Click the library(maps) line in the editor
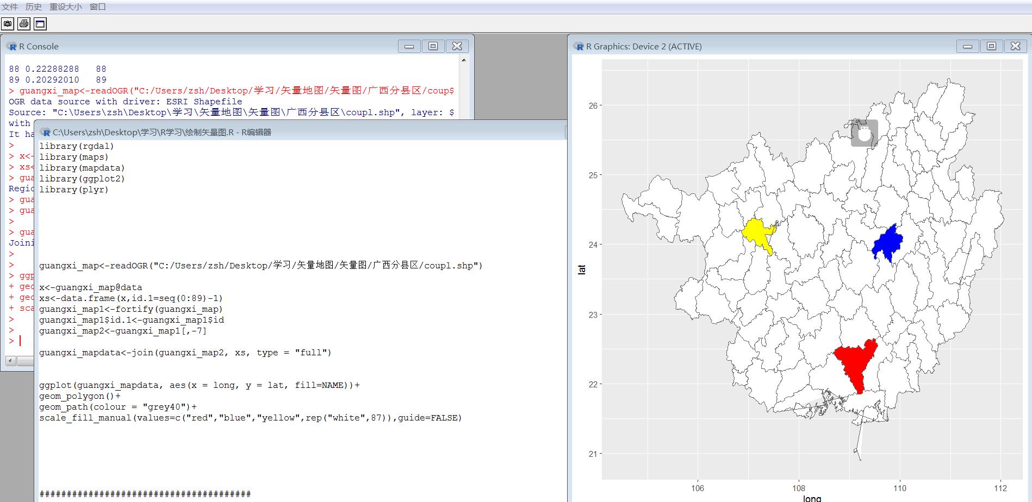Viewport: 1032px width, 502px height. (x=74, y=157)
